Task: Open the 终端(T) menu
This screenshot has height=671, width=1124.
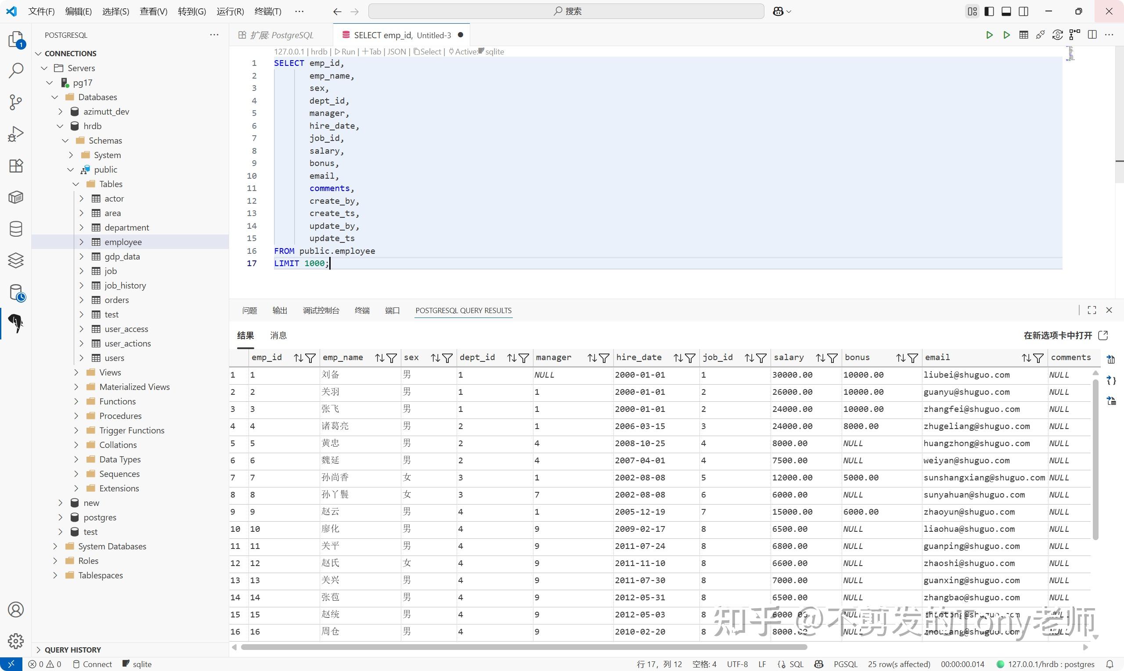Action: (x=267, y=11)
